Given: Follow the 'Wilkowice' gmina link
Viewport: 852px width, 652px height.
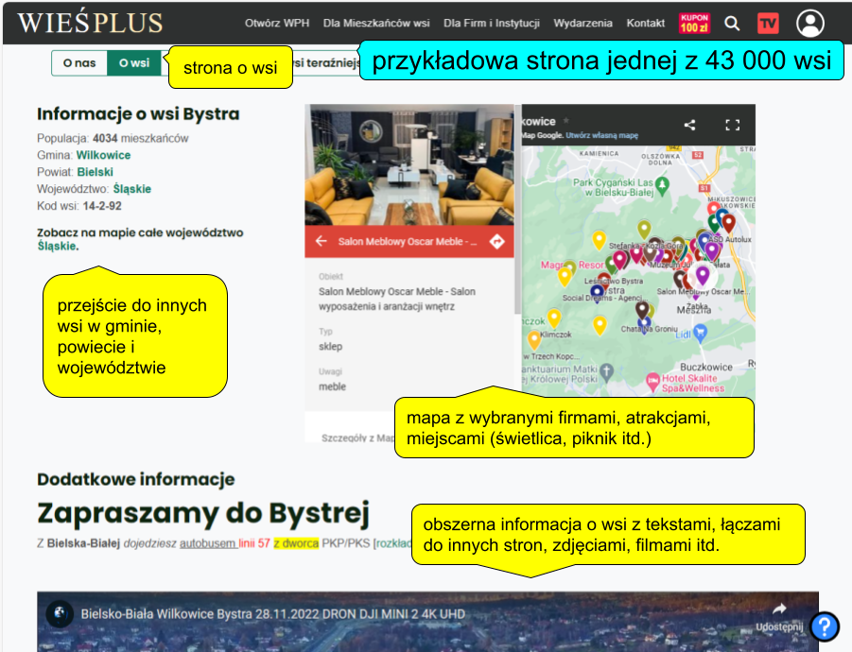Looking at the screenshot, I should (x=103, y=155).
